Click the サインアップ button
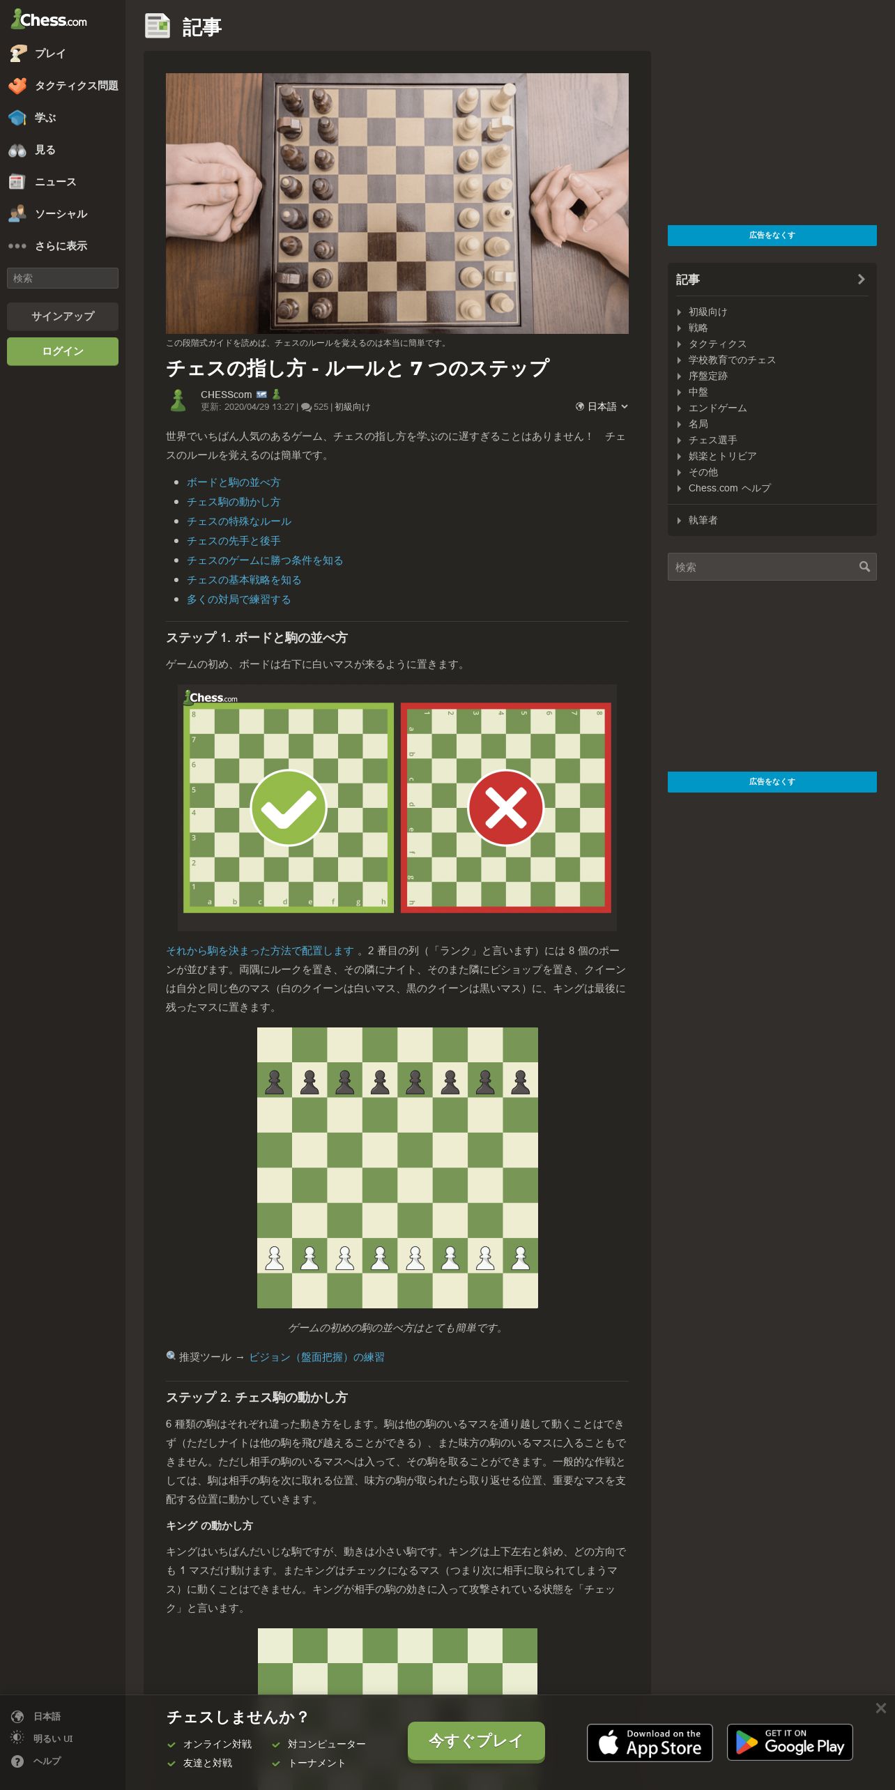The width and height of the screenshot is (895, 1790). [63, 316]
